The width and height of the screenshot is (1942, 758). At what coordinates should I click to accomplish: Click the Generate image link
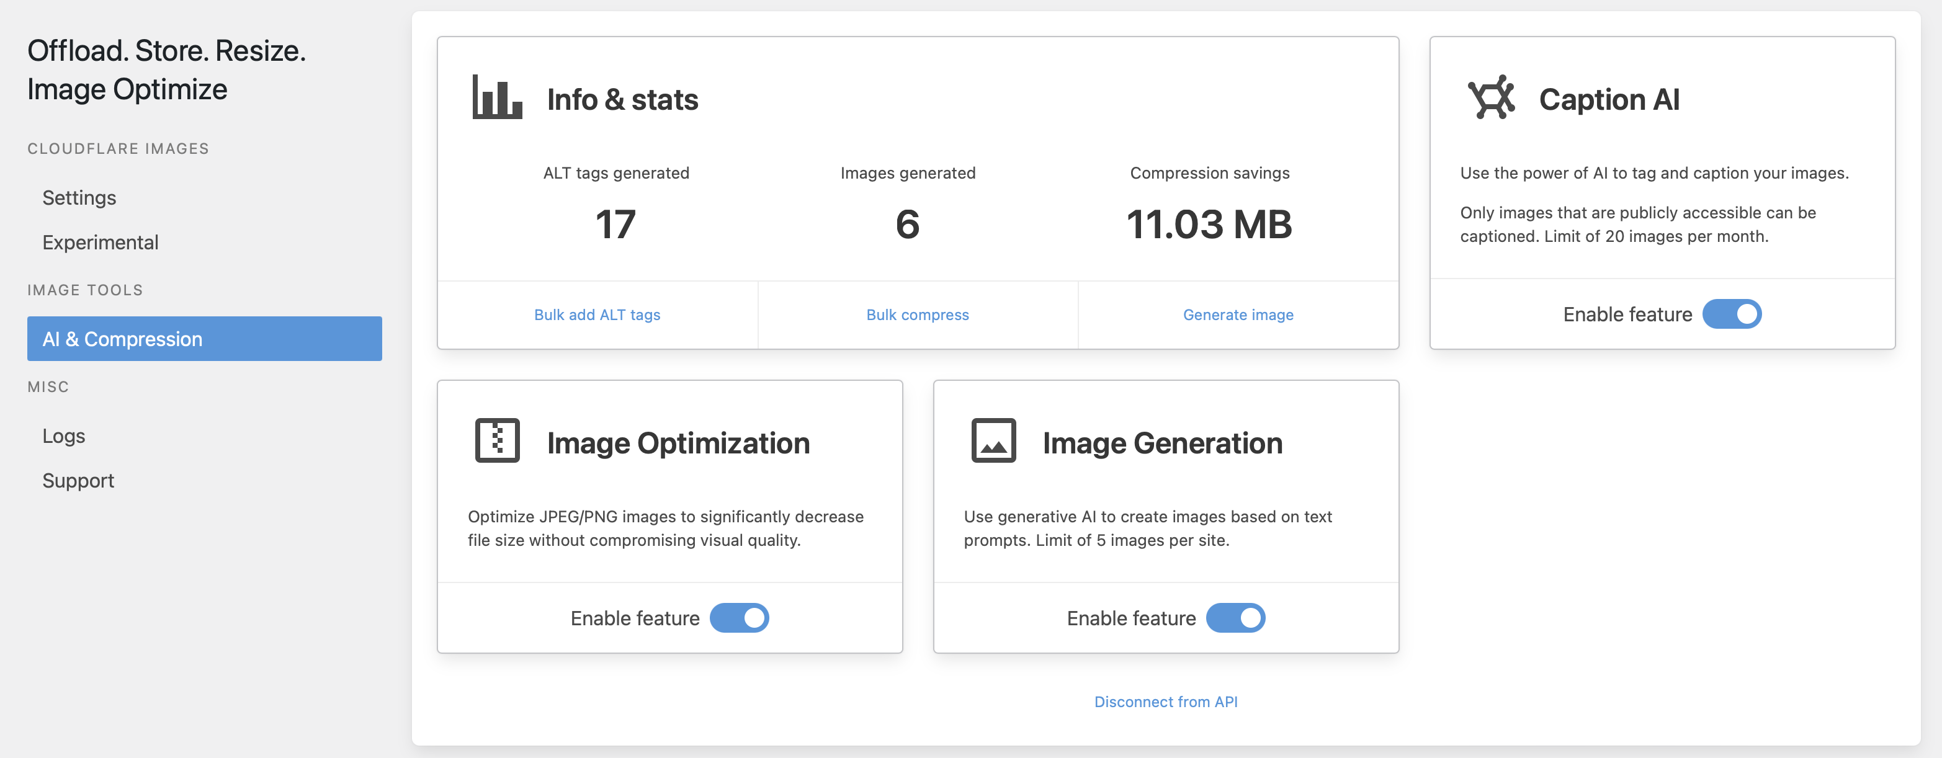pyautogui.click(x=1238, y=315)
